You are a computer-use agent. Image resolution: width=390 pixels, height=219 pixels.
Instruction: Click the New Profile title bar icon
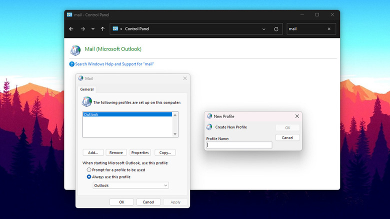pos(209,116)
